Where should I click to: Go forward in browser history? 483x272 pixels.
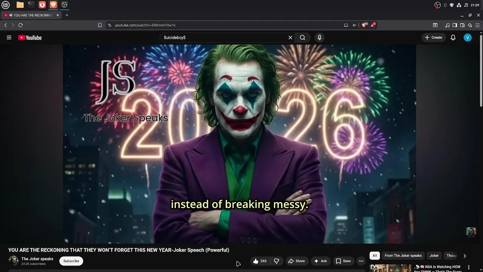tap(13, 25)
